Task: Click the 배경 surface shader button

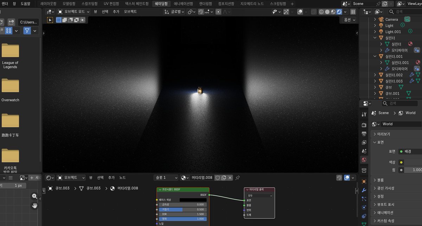Action: [x=410, y=151]
